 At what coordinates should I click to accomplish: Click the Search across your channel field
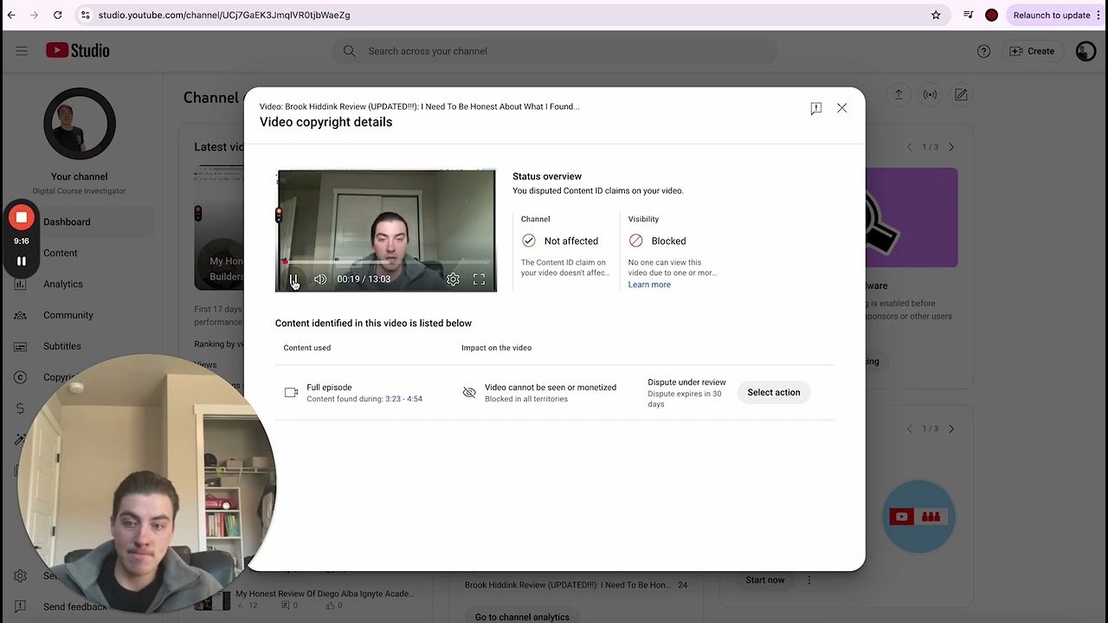point(554,51)
